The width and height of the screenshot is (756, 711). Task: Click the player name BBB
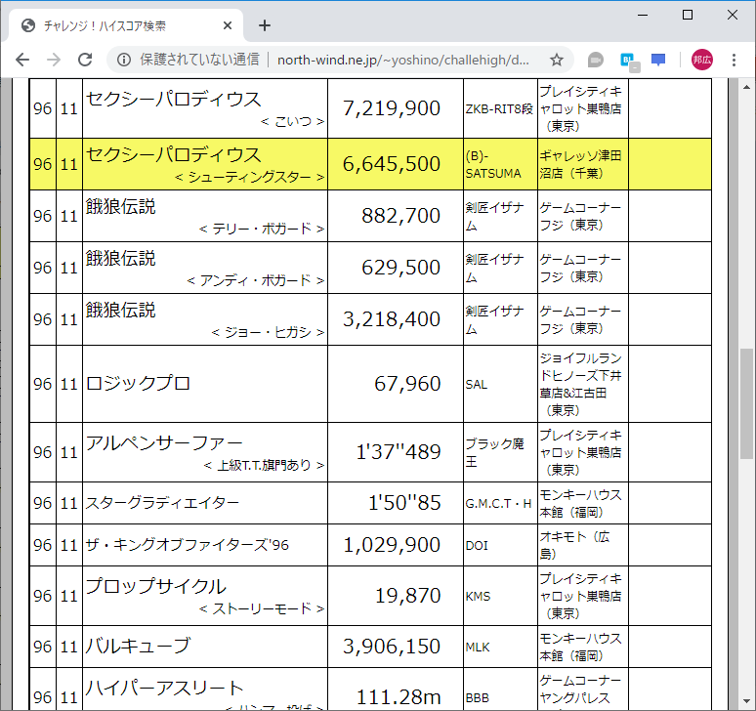478,698
